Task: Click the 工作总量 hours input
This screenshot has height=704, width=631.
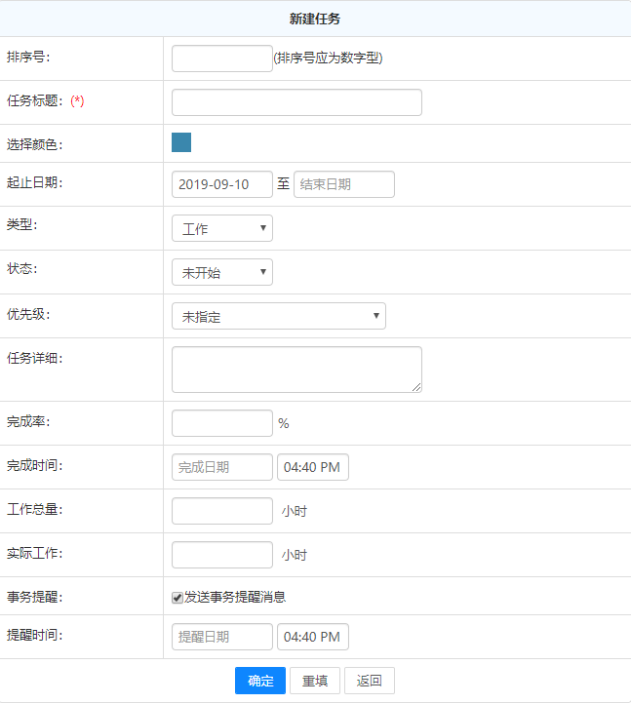Action: 221,511
